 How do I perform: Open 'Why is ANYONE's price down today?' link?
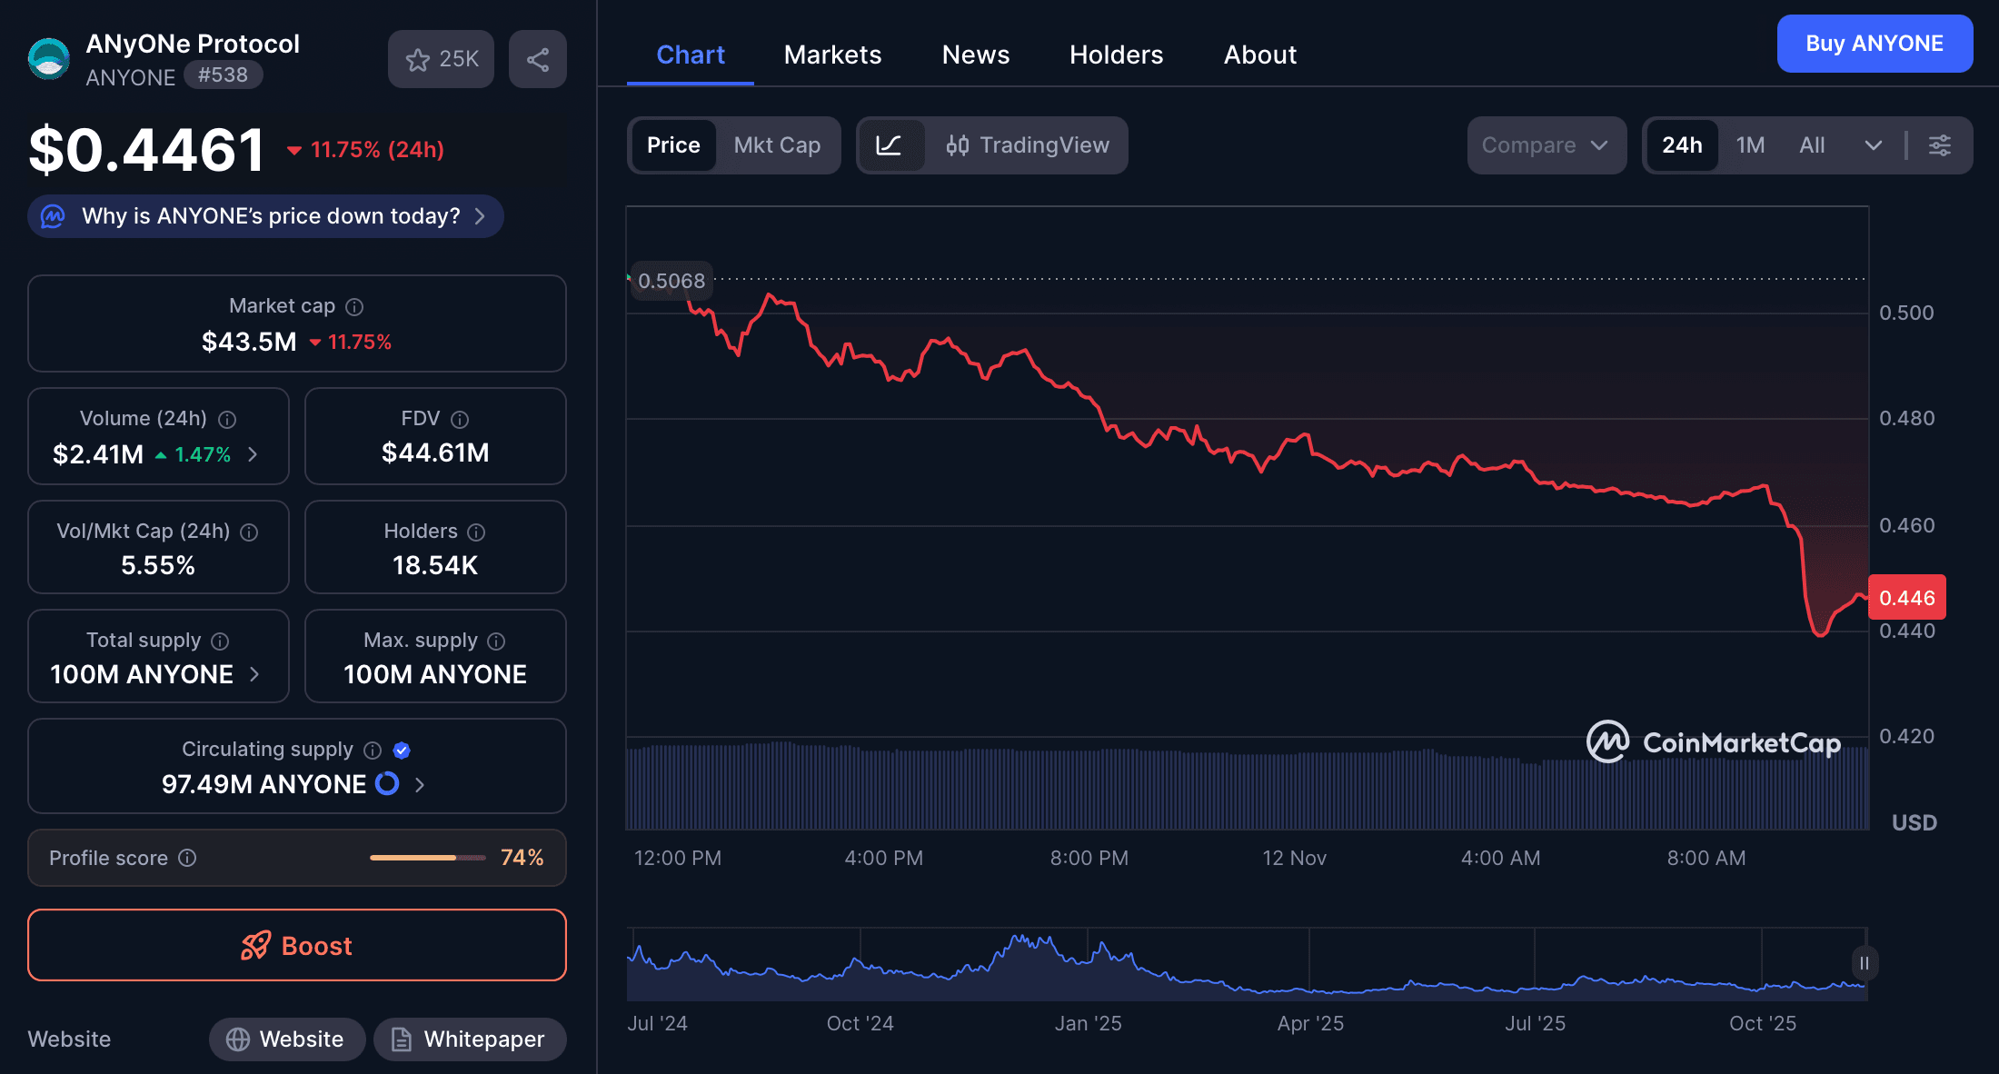[264, 216]
